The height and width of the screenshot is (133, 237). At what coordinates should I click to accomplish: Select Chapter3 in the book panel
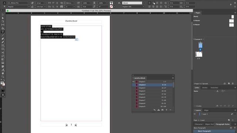pyautogui.click(x=152, y=88)
